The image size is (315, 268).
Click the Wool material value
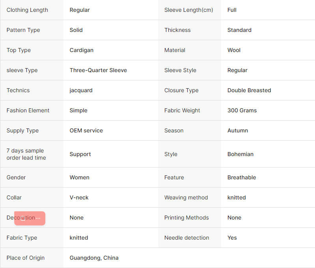(234, 50)
